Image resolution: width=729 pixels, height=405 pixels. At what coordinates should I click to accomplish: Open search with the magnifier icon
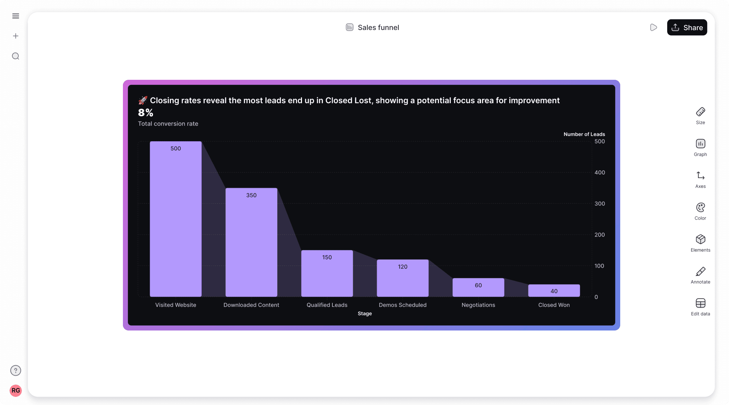[16, 56]
